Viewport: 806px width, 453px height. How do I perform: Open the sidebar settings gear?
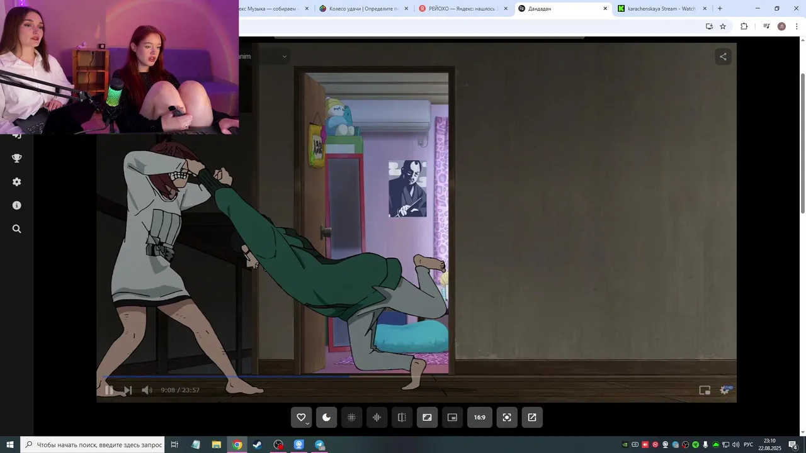tap(17, 182)
